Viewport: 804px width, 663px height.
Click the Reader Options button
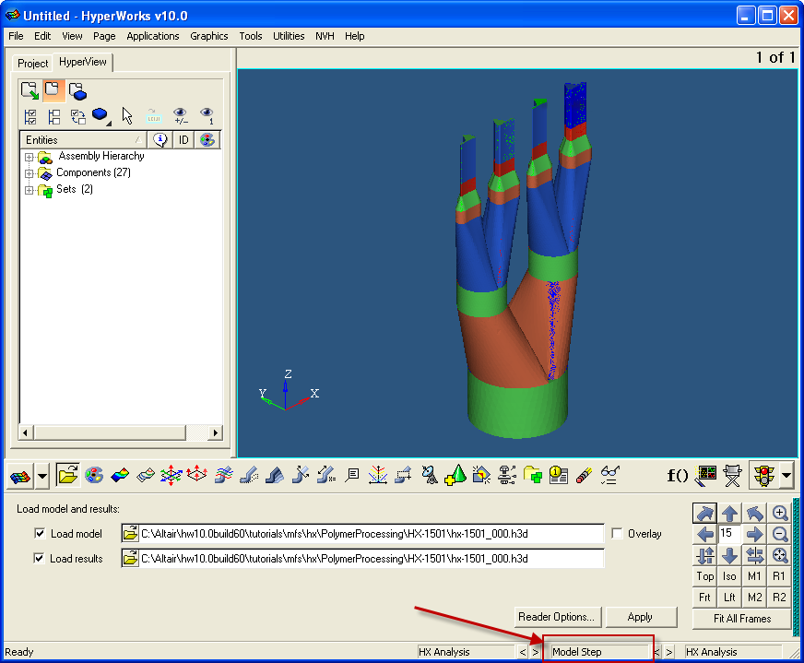[x=556, y=617]
